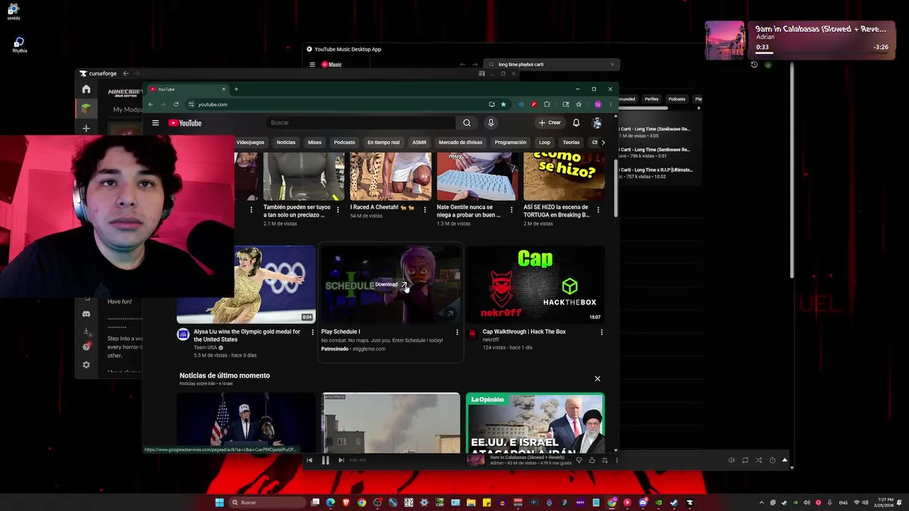Select the En tiempo real chip

click(x=383, y=142)
